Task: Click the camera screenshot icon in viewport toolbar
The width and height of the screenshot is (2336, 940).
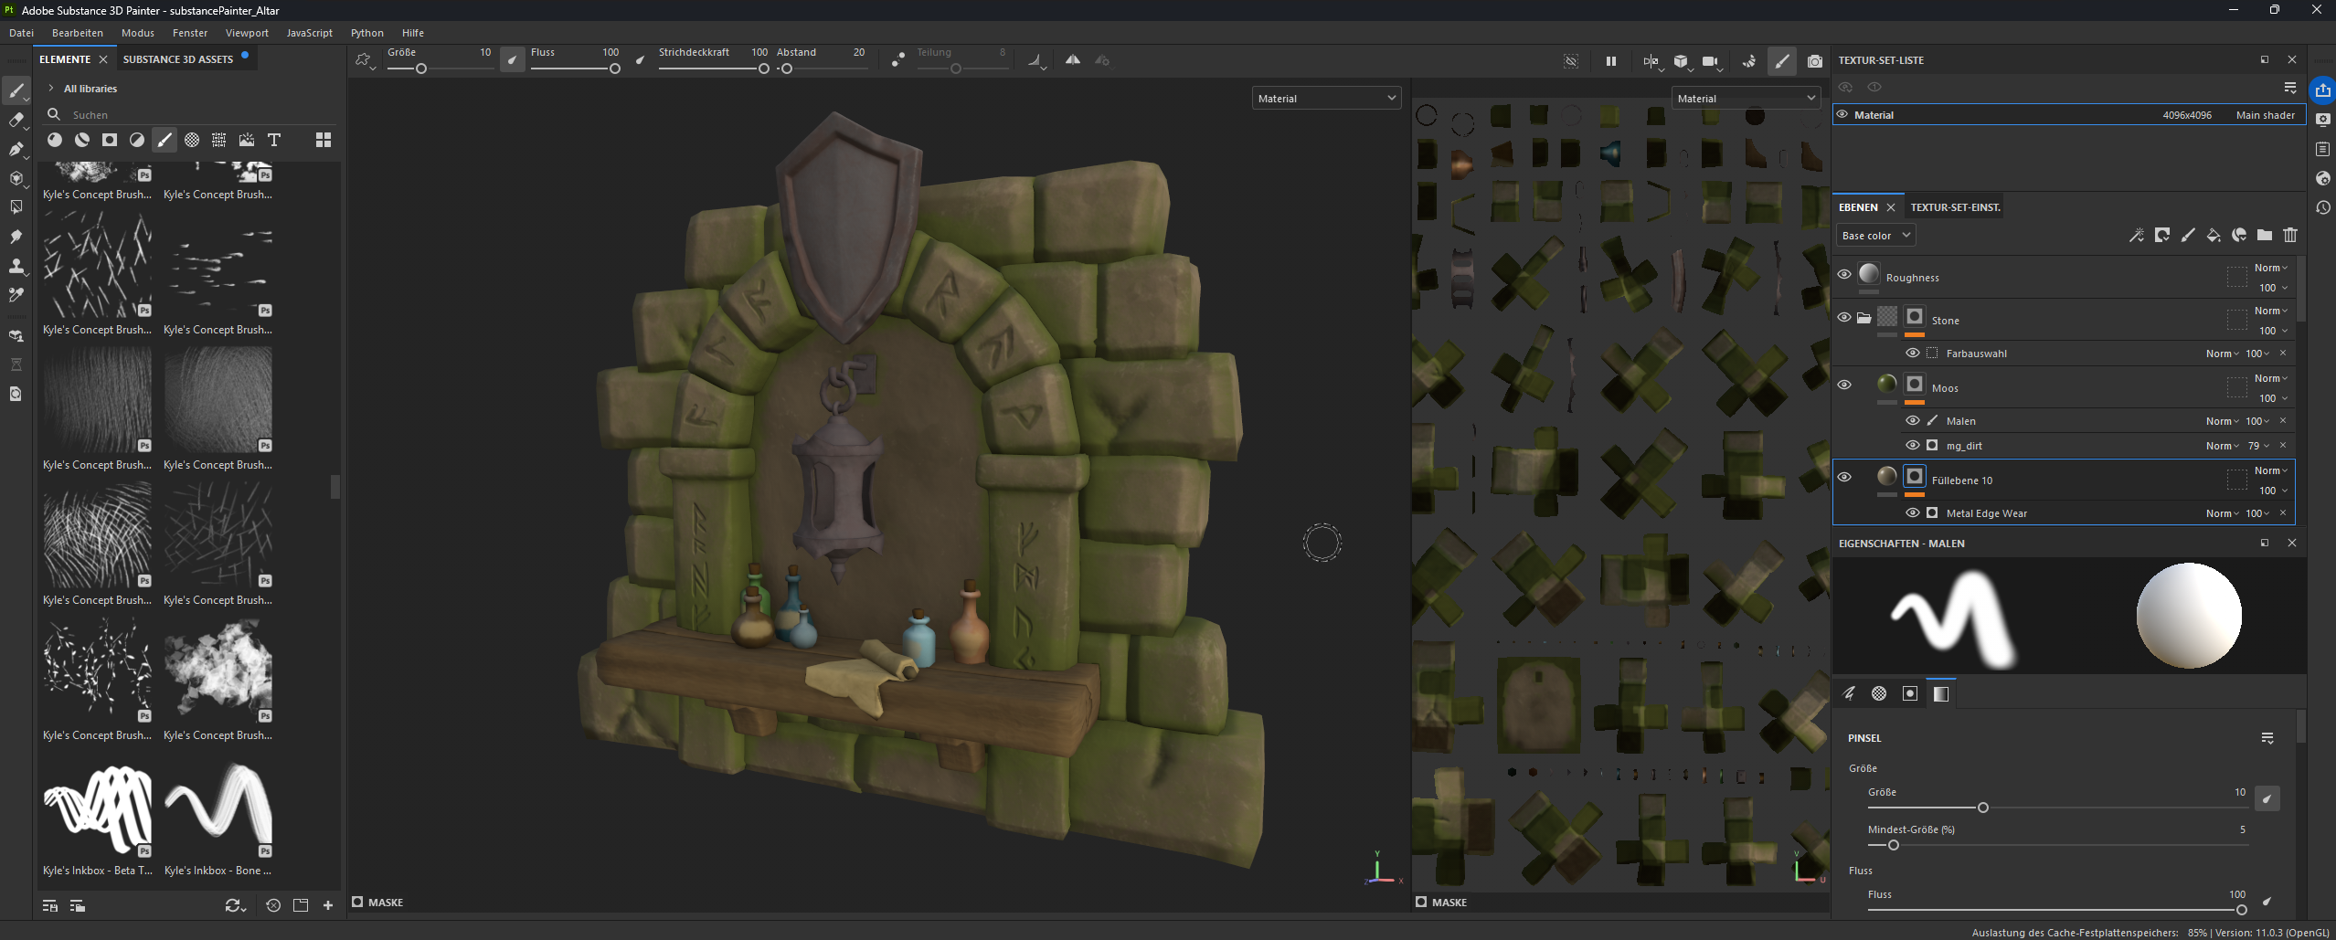Action: point(1814,61)
